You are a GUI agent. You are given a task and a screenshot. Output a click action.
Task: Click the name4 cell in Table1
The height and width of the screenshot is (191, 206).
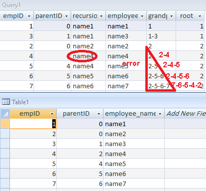[x=134, y=154]
